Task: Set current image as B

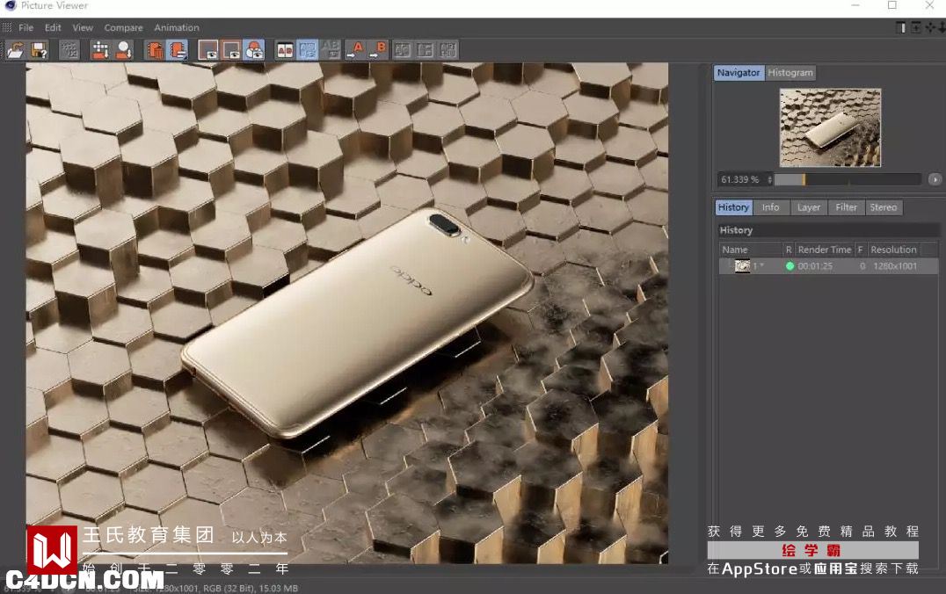Action: pos(379,50)
